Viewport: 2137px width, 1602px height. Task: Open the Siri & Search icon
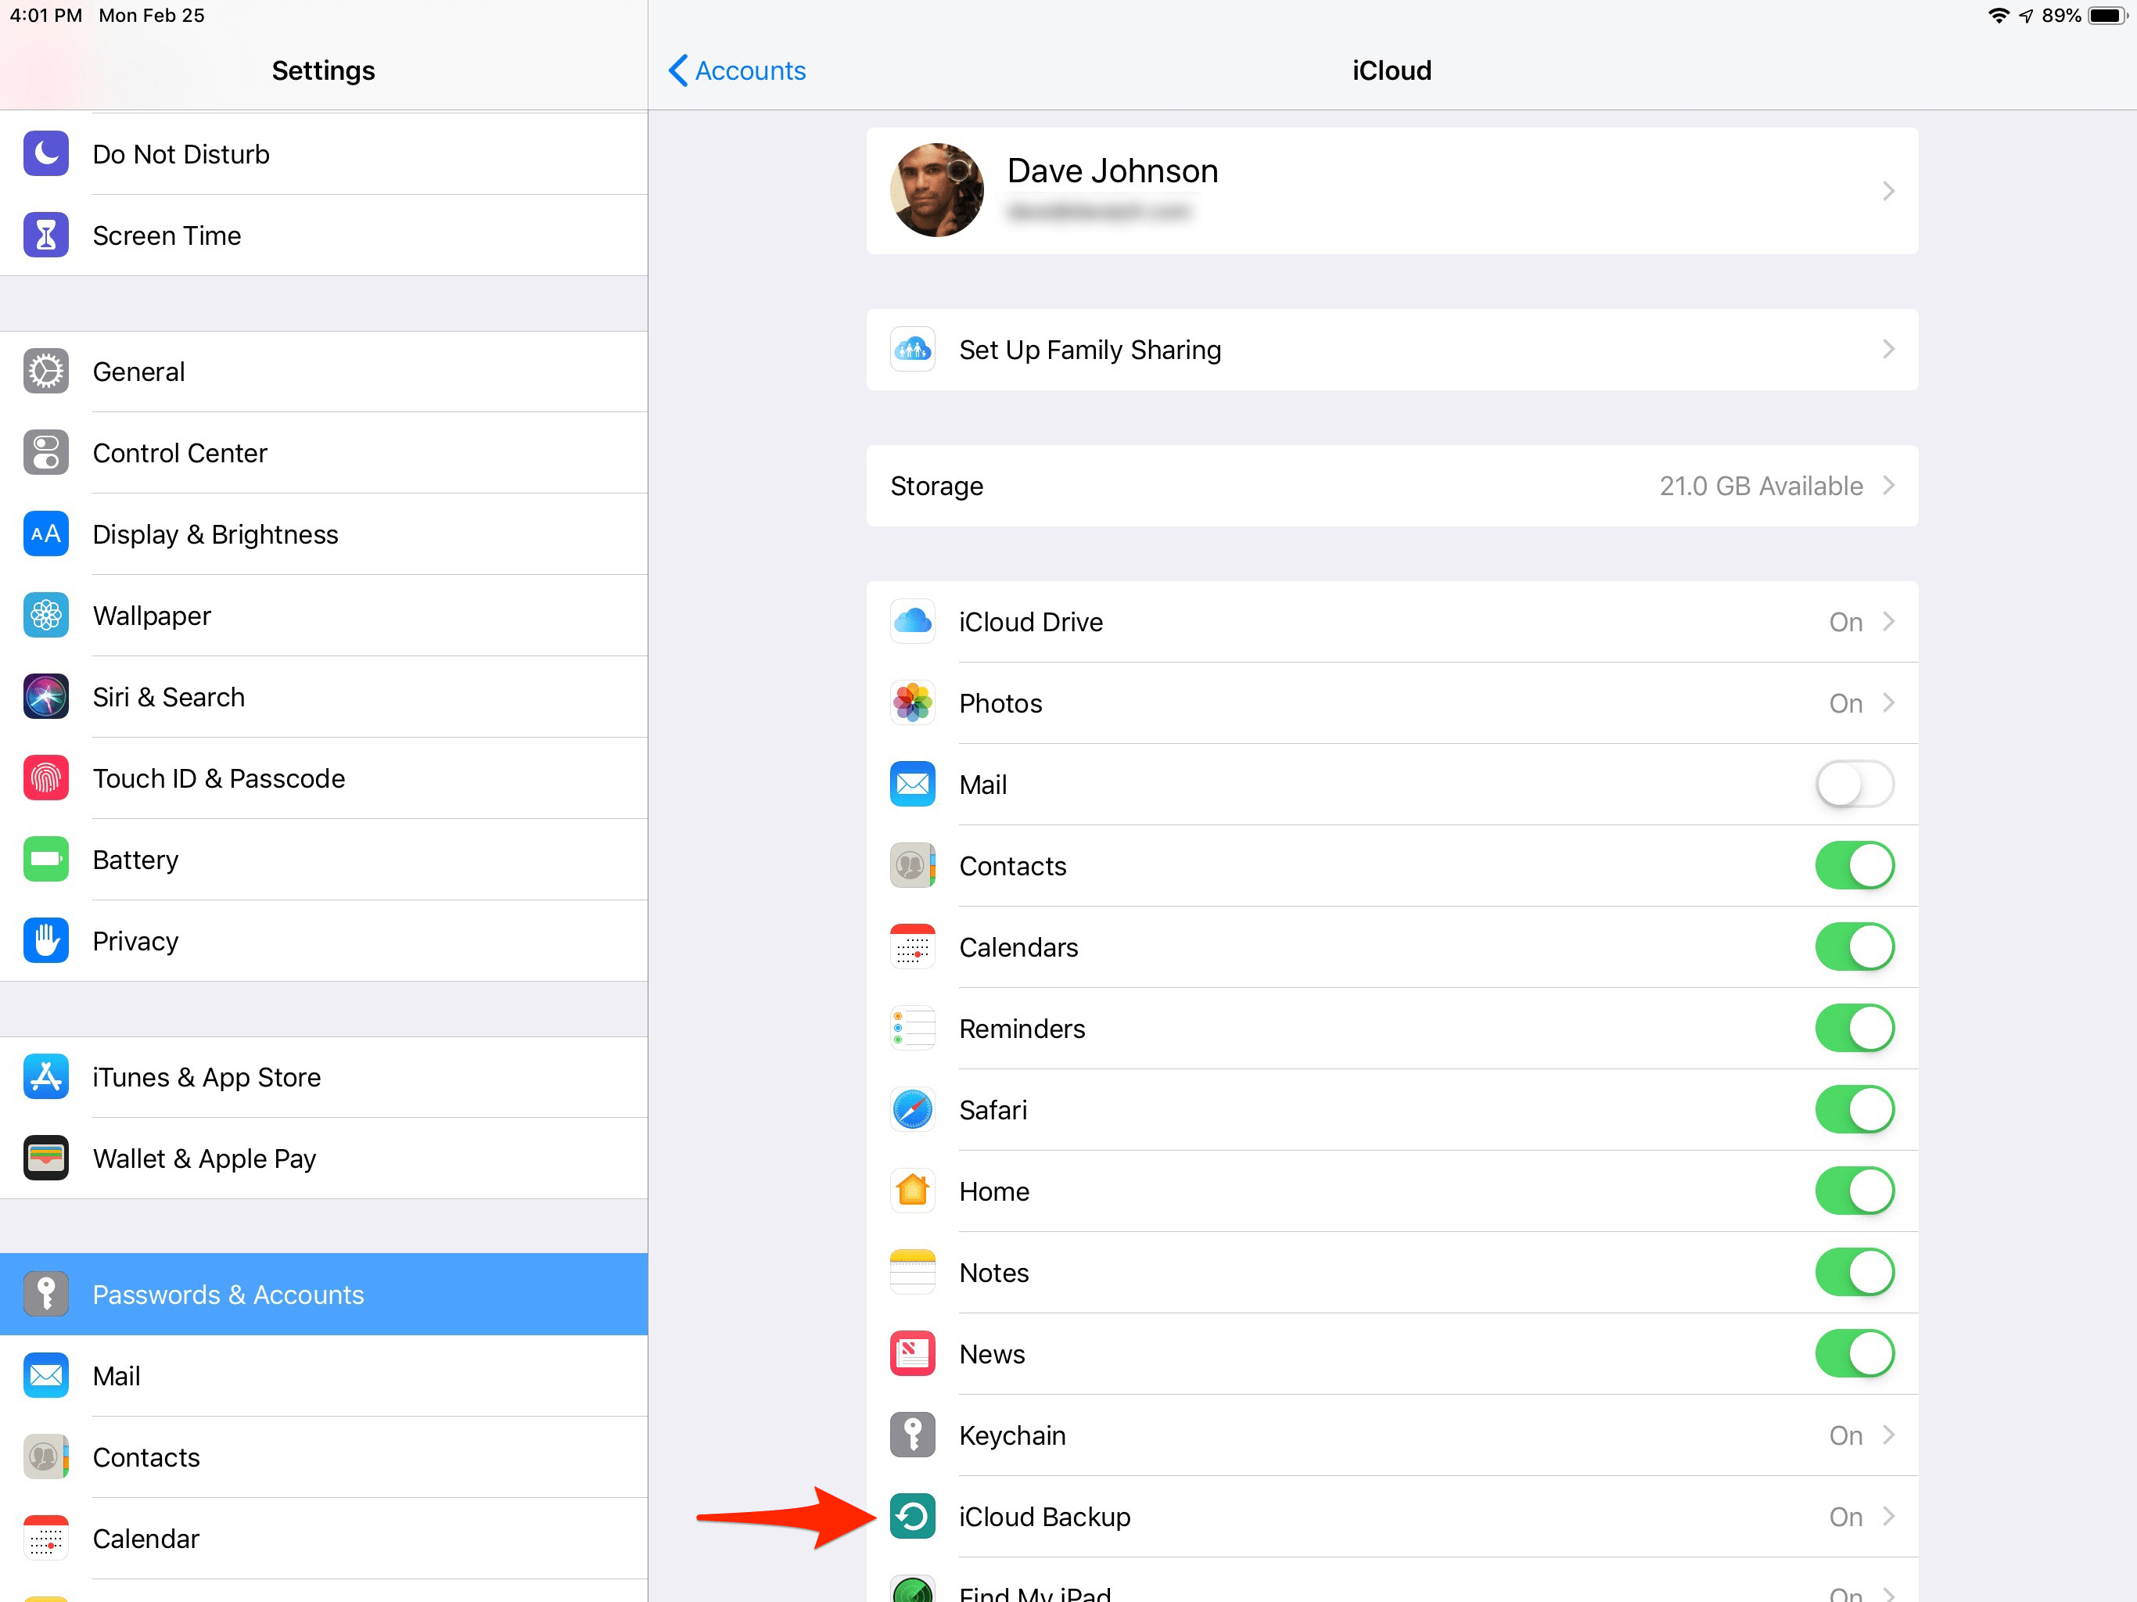[45, 697]
